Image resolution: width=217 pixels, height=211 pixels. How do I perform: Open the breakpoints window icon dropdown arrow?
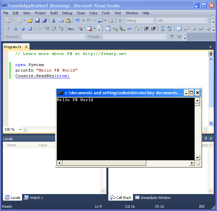tap(95, 29)
